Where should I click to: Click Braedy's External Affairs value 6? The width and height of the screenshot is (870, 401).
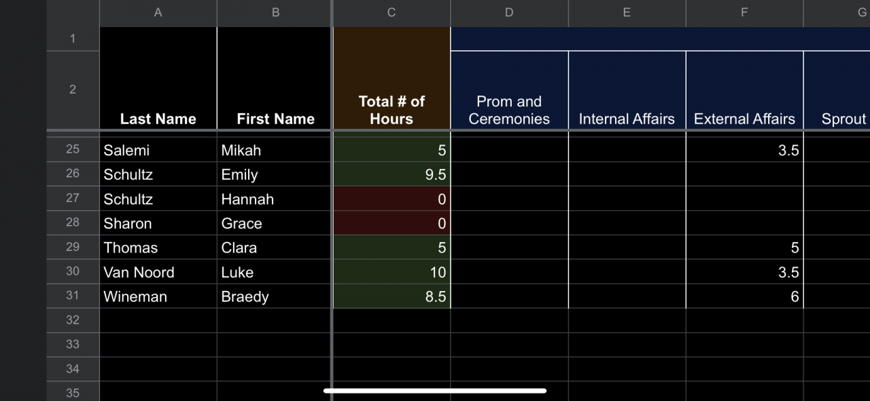coord(744,297)
